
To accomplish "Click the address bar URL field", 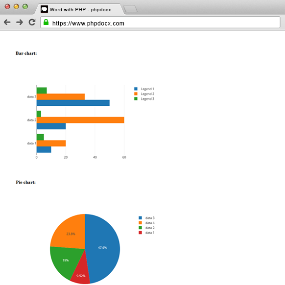I will (160, 23).
